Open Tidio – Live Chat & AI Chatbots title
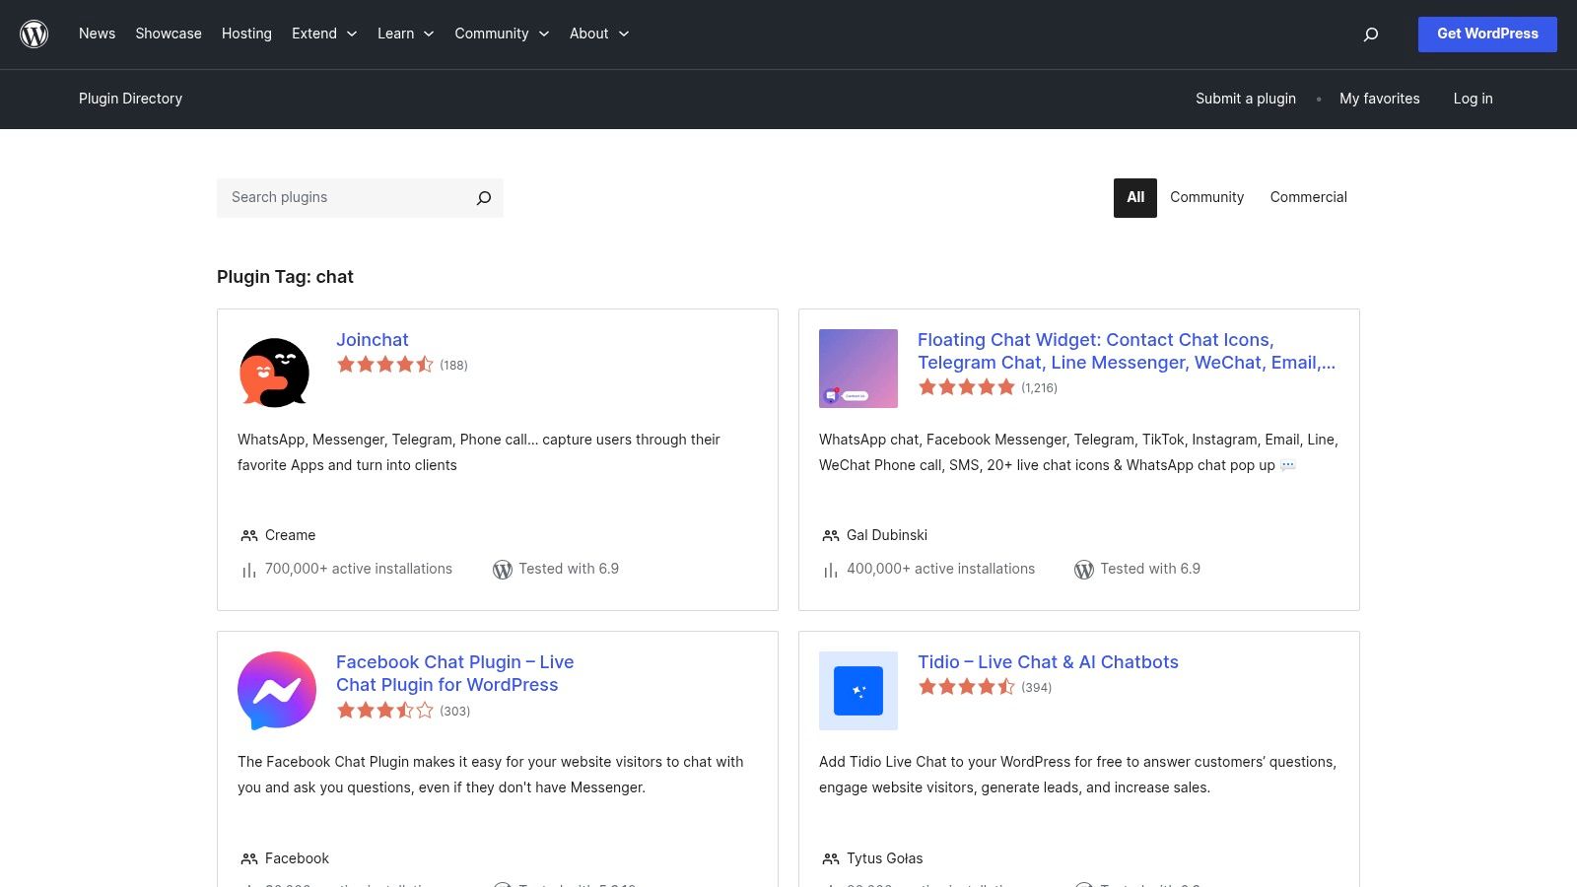Screen dimensions: 1577x887 1048,662
